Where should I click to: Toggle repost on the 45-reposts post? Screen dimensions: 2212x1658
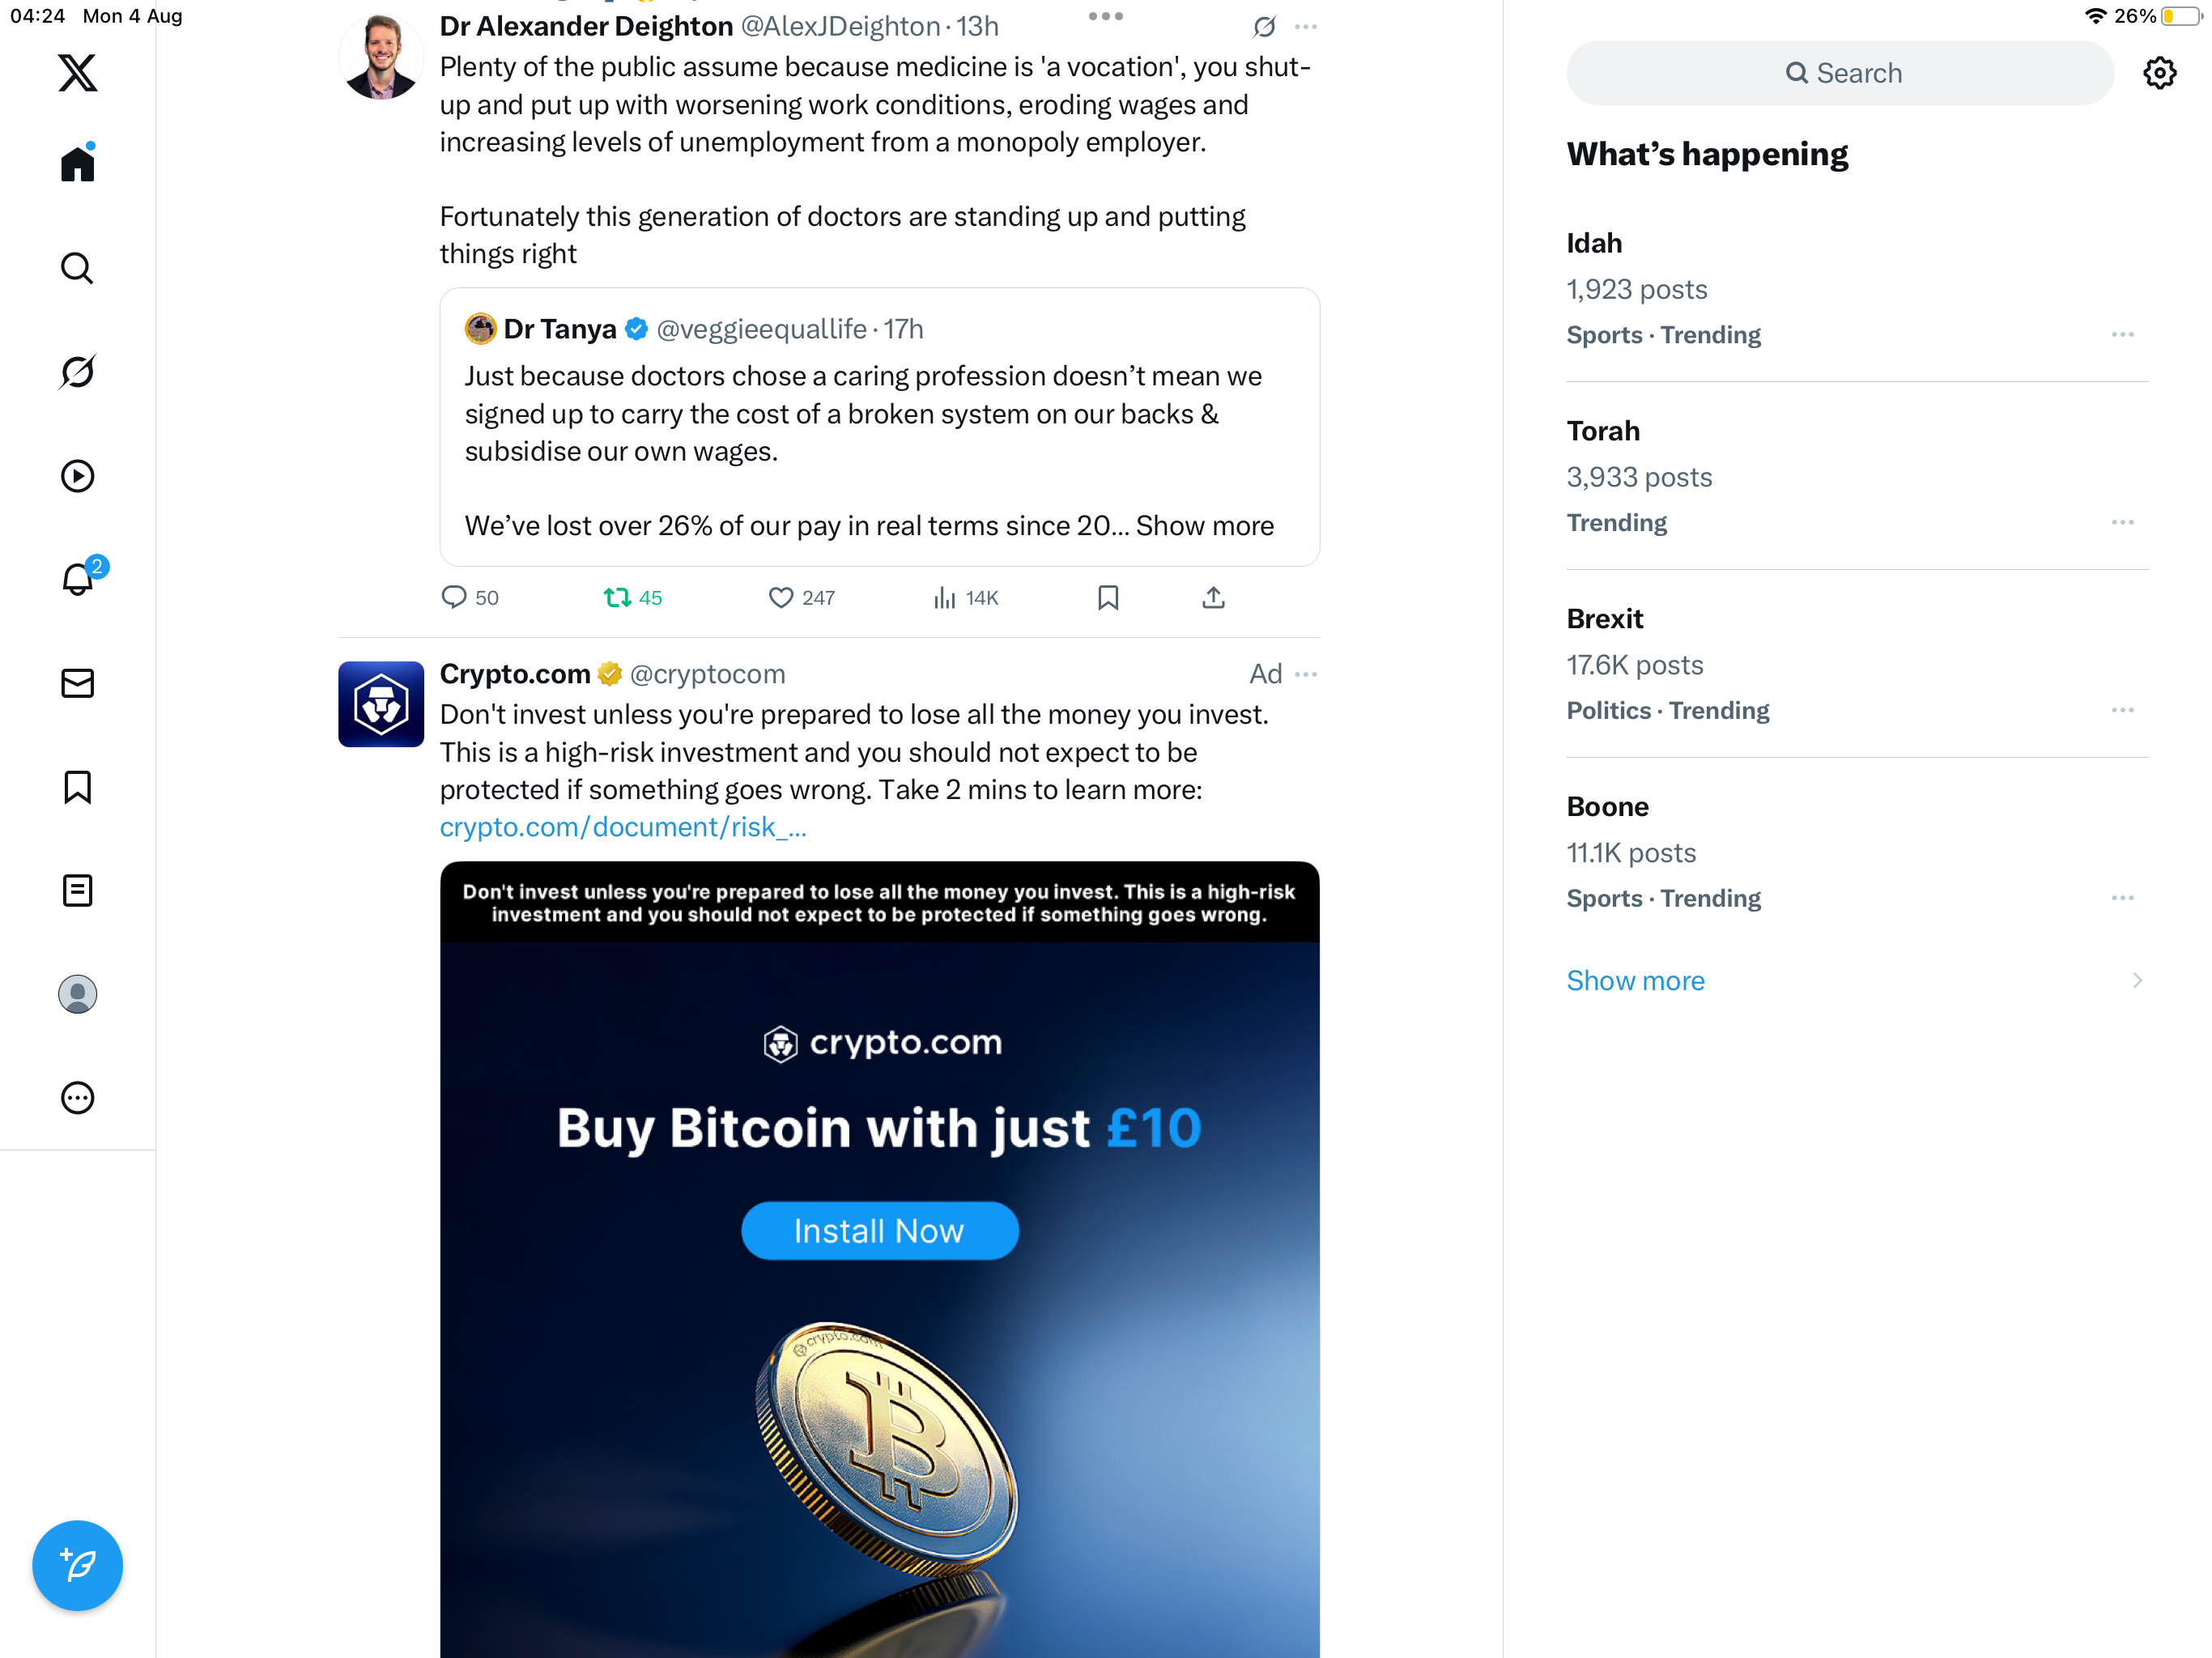pos(617,598)
